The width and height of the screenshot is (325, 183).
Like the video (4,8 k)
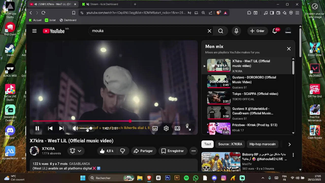click(107, 151)
